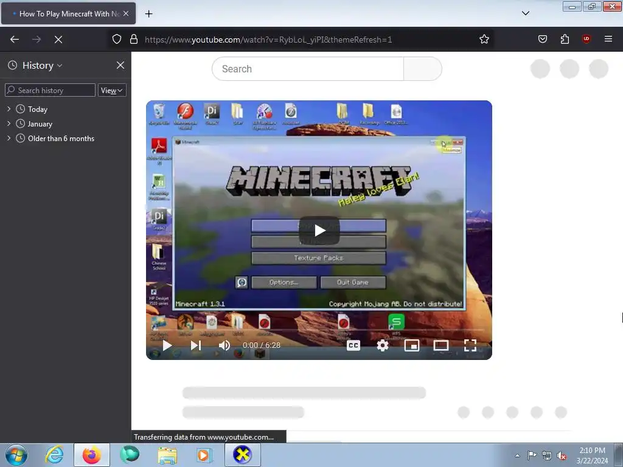Screen dimensions: 623x467
Task: Click the site padlock security icon
Action: 134,40
